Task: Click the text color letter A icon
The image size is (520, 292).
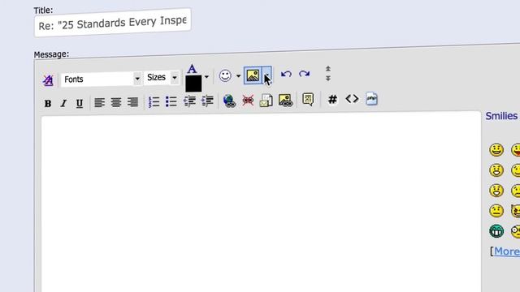Action: tap(192, 69)
